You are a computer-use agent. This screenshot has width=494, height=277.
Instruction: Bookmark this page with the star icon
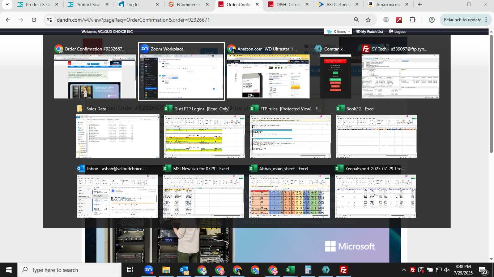point(368,20)
